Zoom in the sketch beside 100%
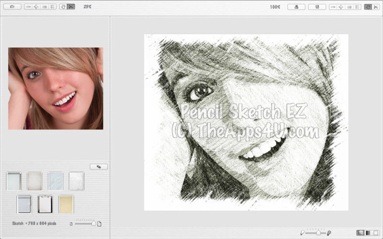Viewport: 383px width, 239px height. click(341, 7)
